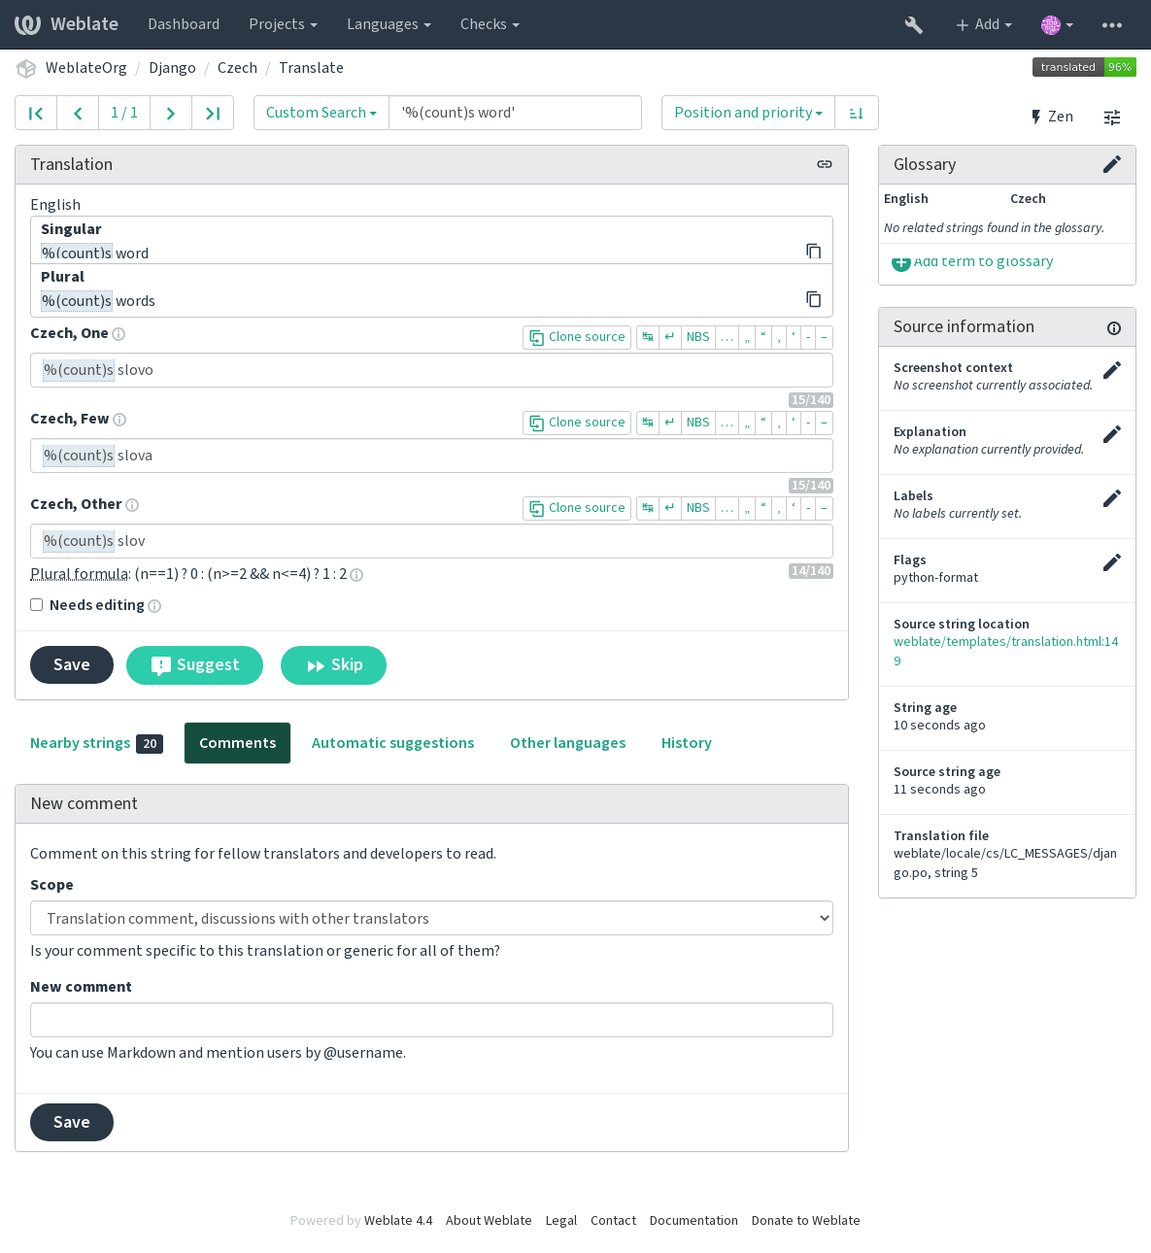Click the translation permalink chain icon

pos(825,164)
